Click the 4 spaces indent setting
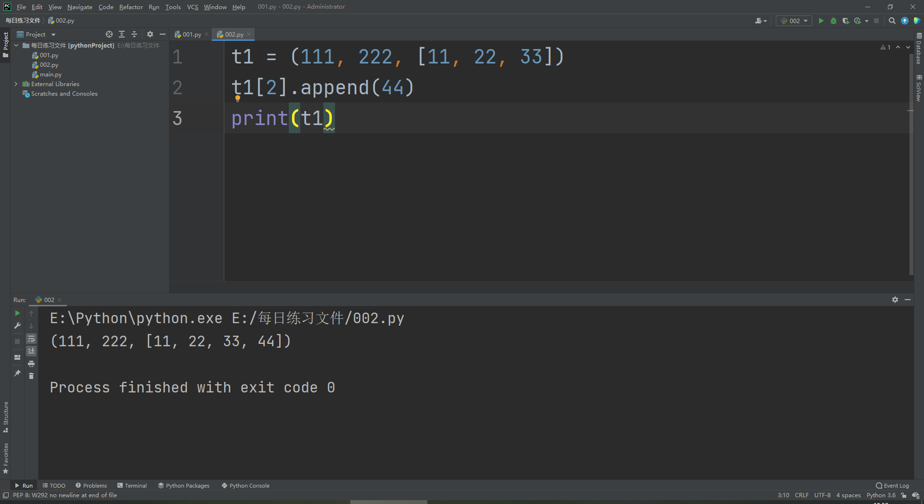 tap(848, 495)
